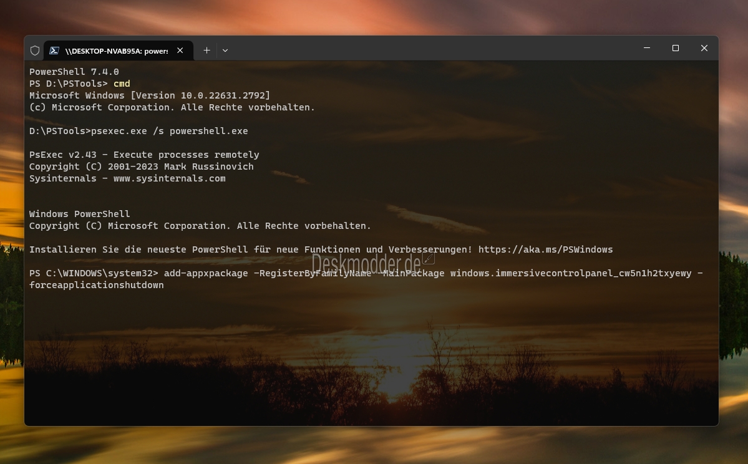The height and width of the screenshot is (464, 748).
Task: Click 'psexec.exe /s powershell.exe' command line
Action: tap(169, 131)
